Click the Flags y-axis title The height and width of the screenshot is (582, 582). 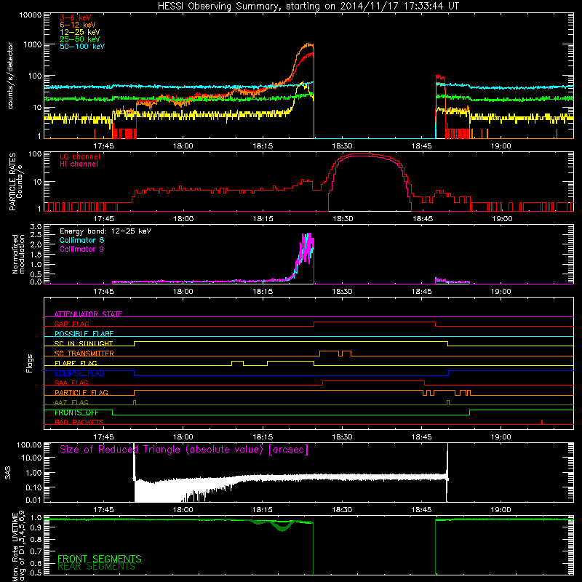coord(29,363)
